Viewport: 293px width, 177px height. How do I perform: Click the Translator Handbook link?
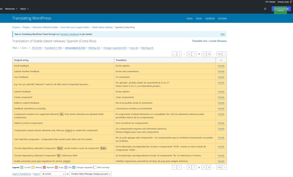click(x=70, y=34)
